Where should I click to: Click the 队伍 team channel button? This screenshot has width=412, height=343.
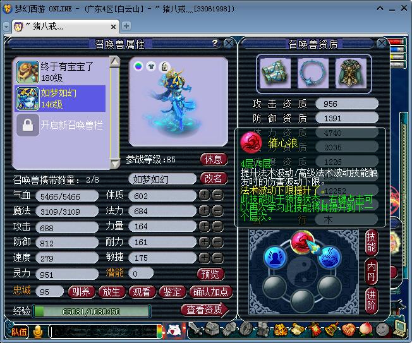coord(19,332)
